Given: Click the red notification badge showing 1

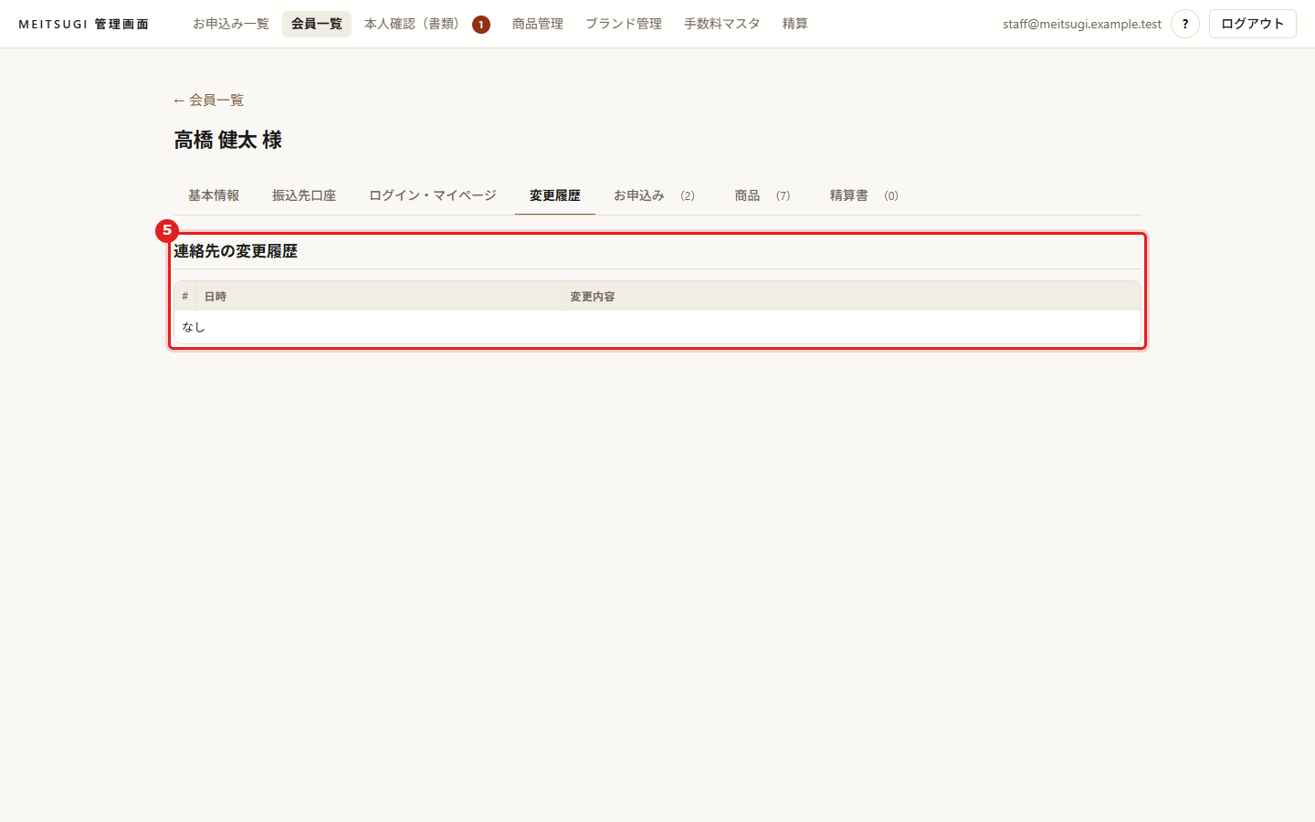Looking at the screenshot, I should pyautogui.click(x=481, y=25).
